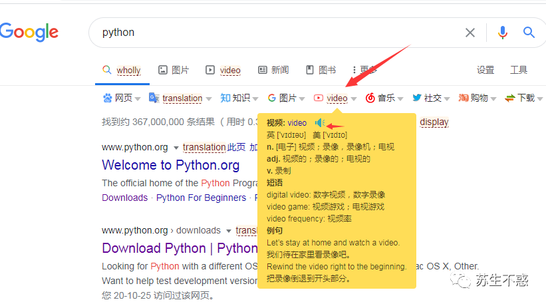The width and height of the screenshot is (546, 304).
Task: Click 'Rewind the video right' sentence
Action: click(x=337, y=267)
